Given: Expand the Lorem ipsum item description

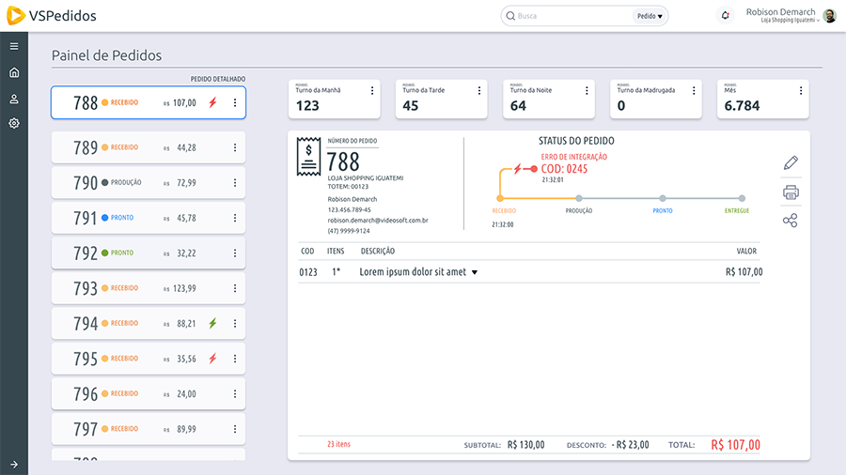Looking at the screenshot, I should point(475,272).
